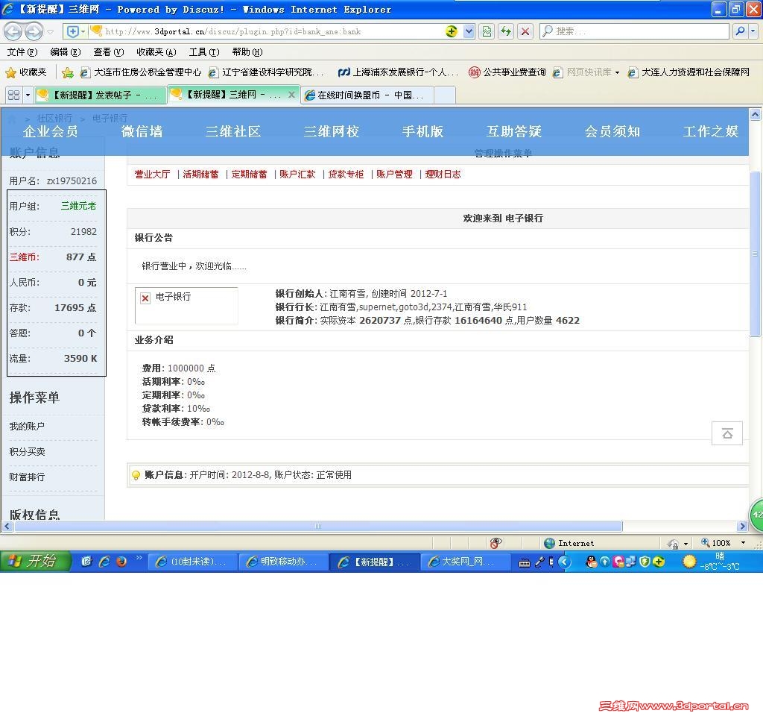Open favorite 辽宁省建设科学研究院
The width and height of the screenshot is (763, 716).
click(266, 72)
